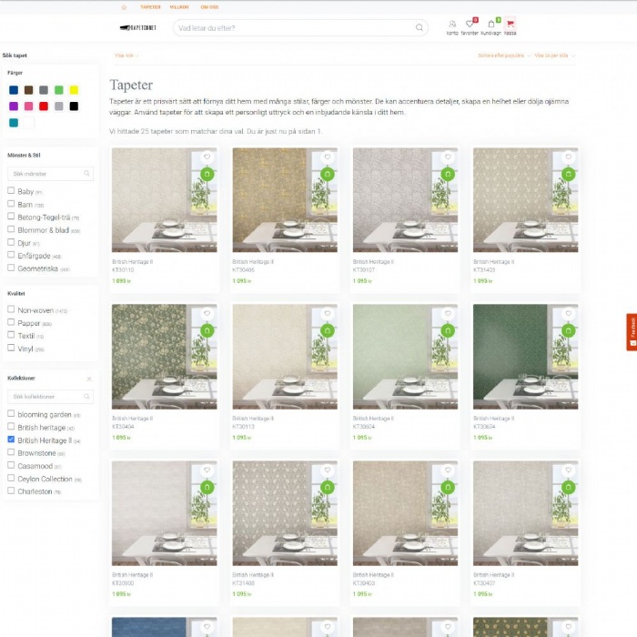
Task: Select the yellow color swatch filter
Action: pos(74,90)
